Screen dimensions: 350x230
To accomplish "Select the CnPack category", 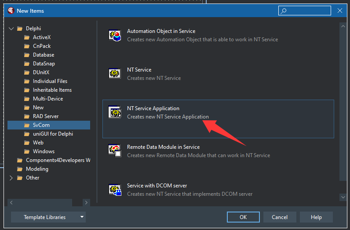I will click(x=42, y=46).
